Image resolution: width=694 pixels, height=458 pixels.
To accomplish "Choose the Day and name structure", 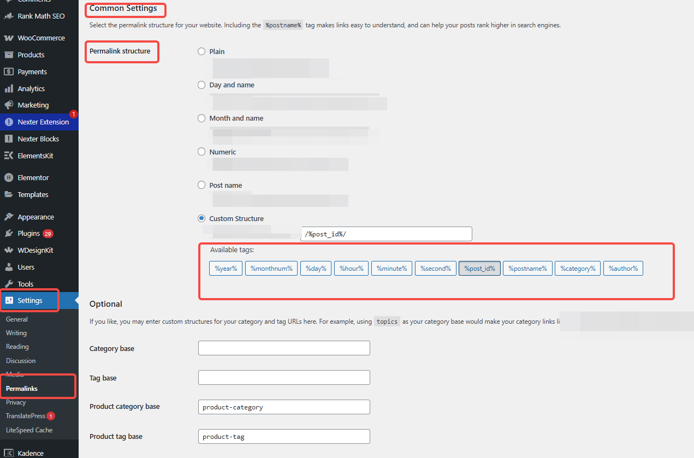I will tap(201, 85).
